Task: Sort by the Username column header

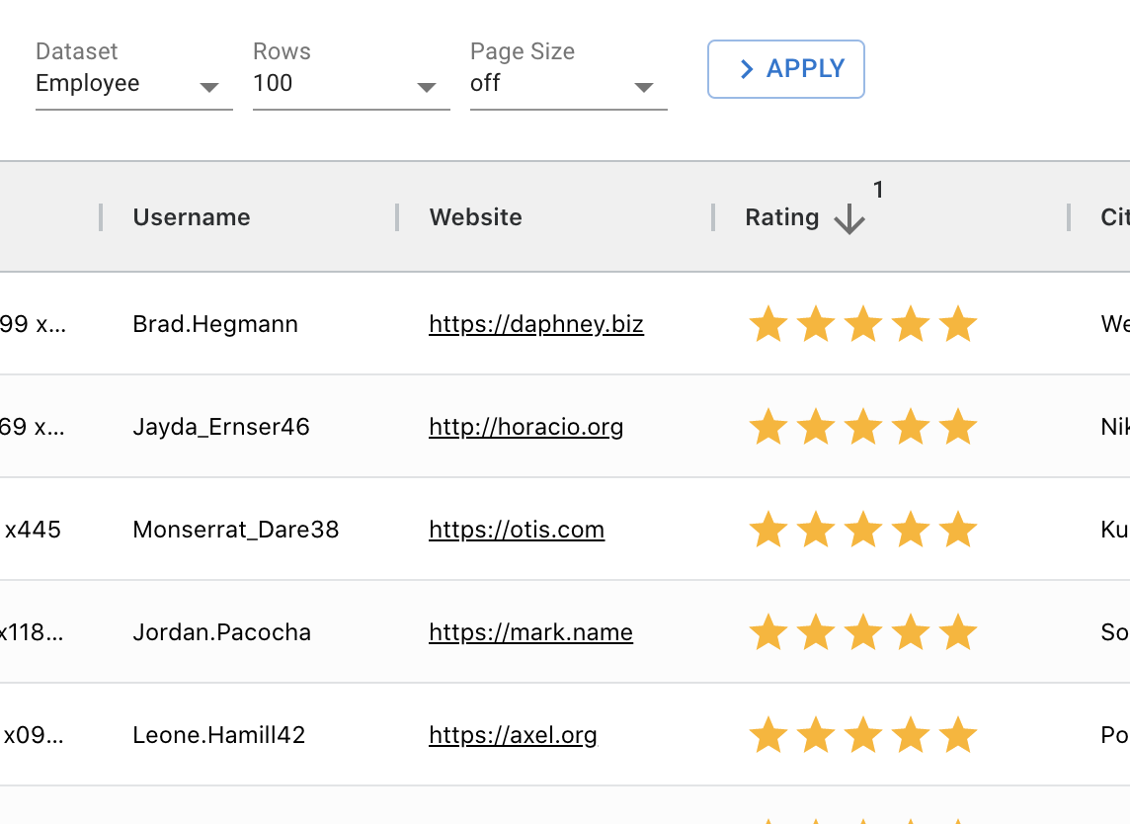Action: [x=191, y=217]
